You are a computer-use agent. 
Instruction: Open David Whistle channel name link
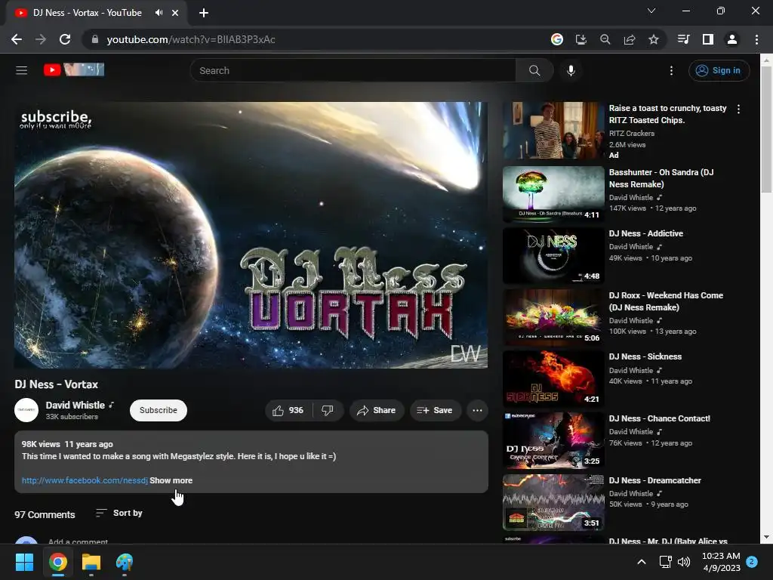(75, 405)
